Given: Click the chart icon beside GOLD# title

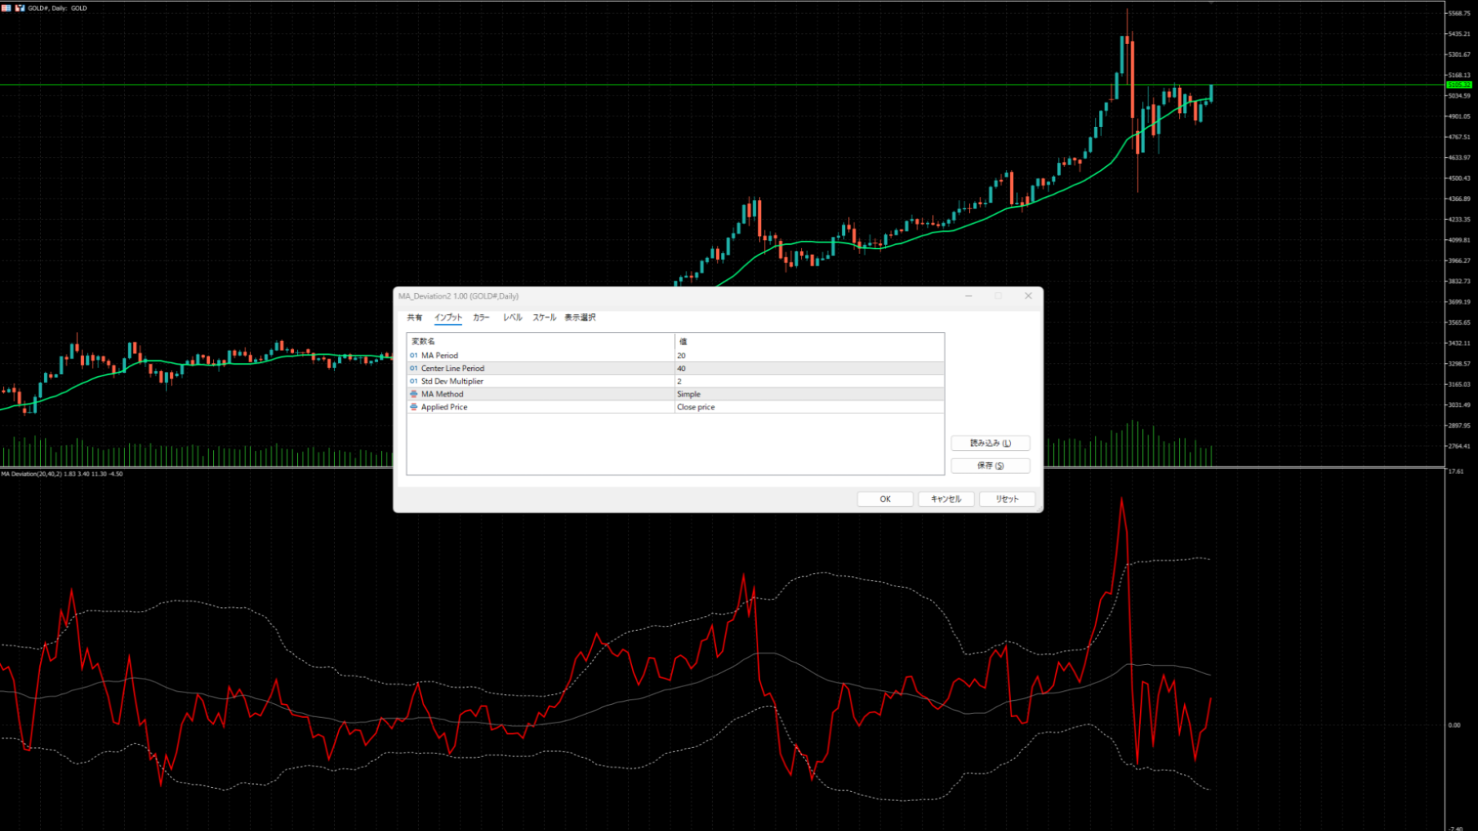Looking at the screenshot, I should click(20, 8).
